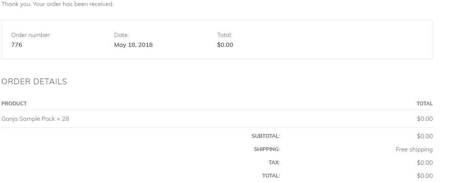Select the order number value 776
Image resolution: width=450 pixels, height=182 pixels.
click(x=17, y=45)
